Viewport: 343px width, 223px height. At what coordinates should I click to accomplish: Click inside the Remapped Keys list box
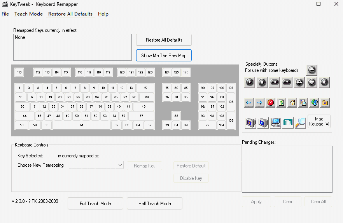tap(72, 47)
